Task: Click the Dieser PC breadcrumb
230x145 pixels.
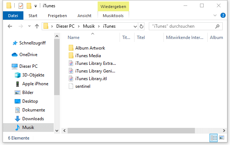Action: coord(65,26)
